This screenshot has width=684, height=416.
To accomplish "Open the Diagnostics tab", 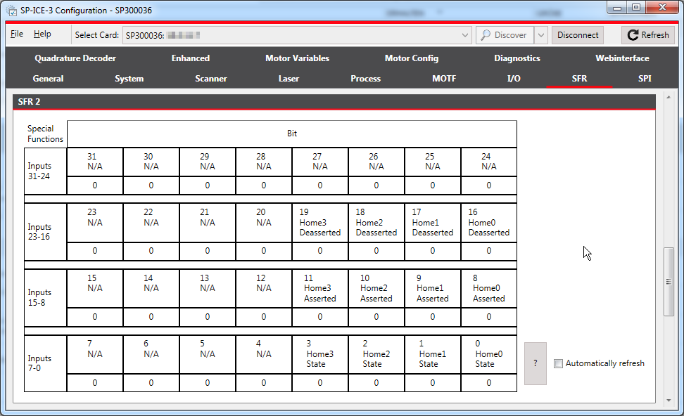I will (517, 58).
